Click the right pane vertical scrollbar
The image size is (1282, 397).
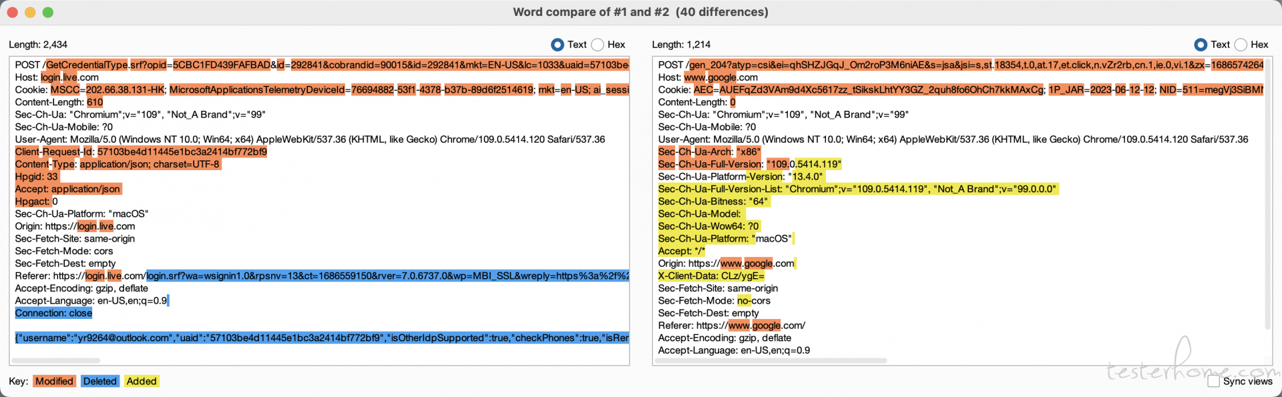click(1268, 193)
